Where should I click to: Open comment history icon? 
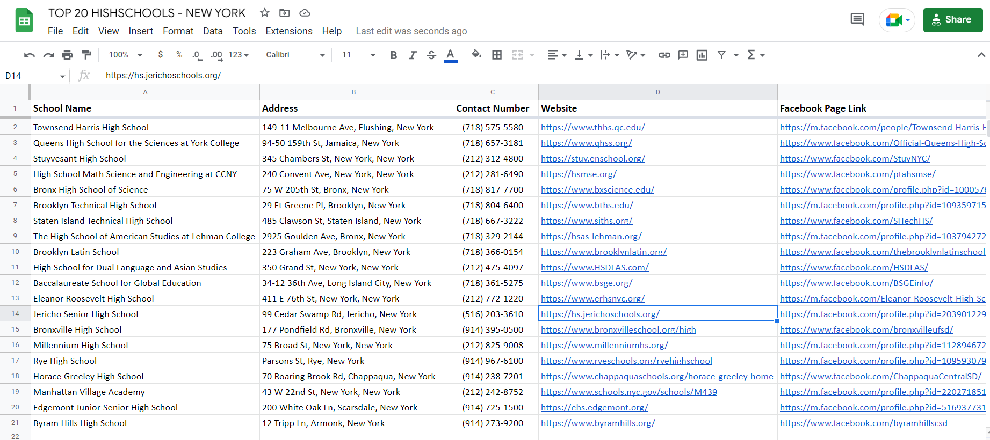(x=857, y=20)
